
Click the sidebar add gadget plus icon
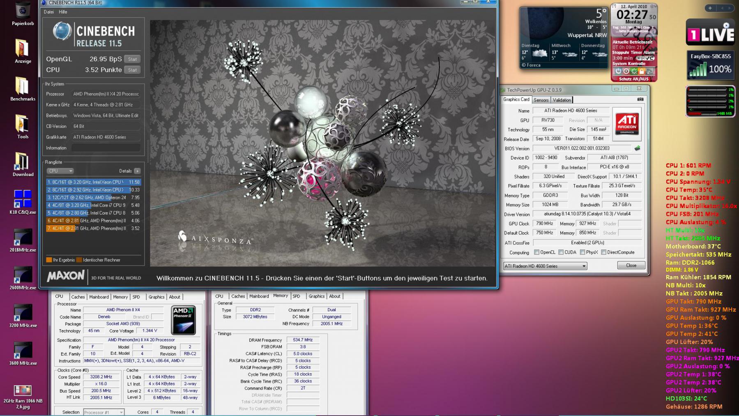pyautogui.click(x=710, y=8)
